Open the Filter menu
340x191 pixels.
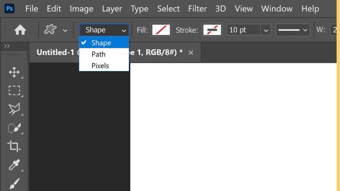point(197,9)
